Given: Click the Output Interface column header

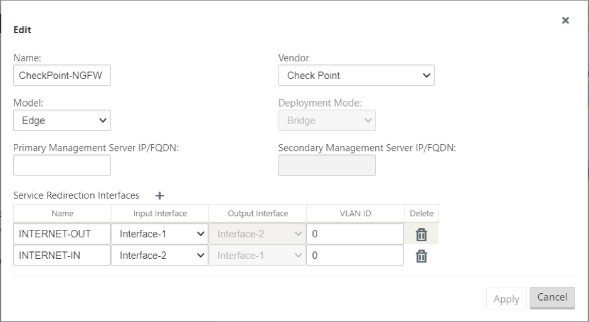Looking at the screenshot, I should point(258,214).
